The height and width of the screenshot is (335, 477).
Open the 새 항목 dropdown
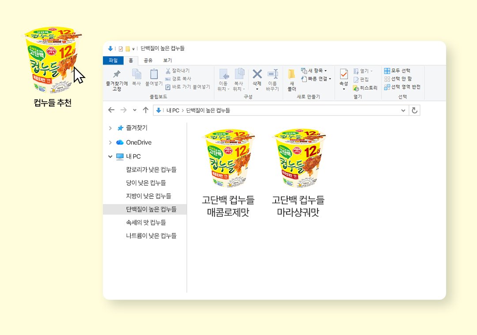pyautogui.click(x=314, y=71)
